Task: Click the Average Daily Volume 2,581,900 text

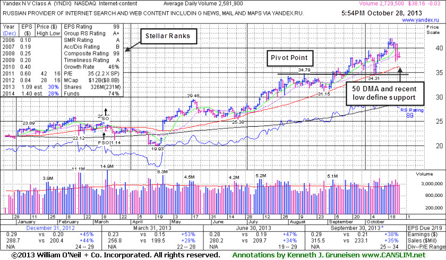Action: point(203,4)
